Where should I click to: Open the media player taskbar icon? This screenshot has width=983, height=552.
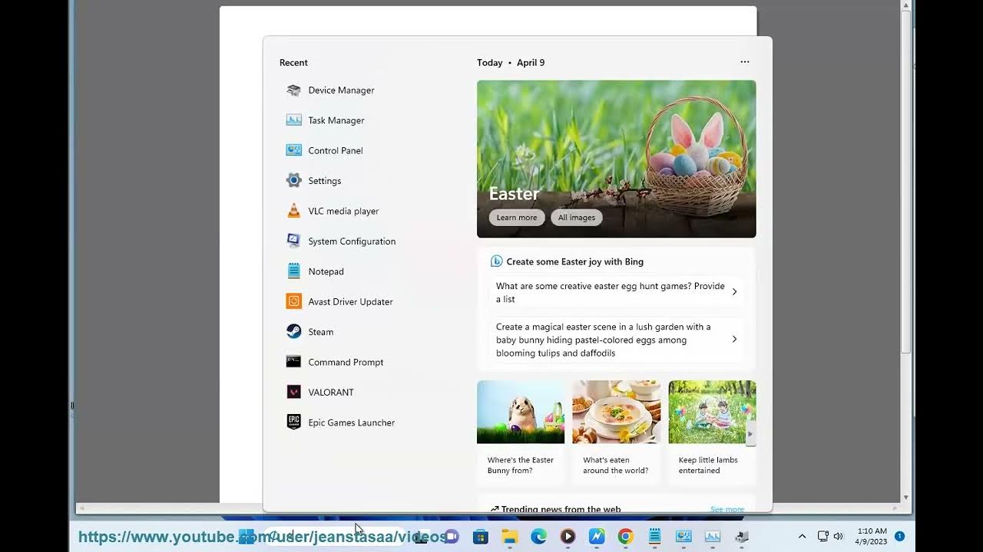tap(568, 537)
